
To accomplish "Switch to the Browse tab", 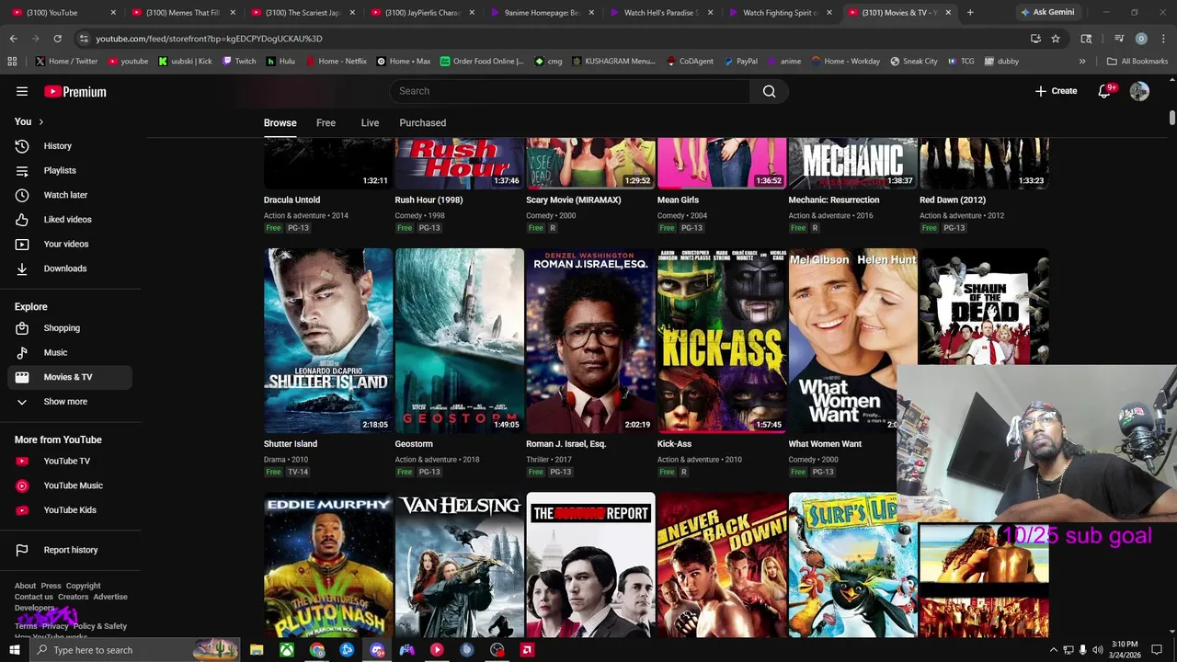I will pyautogui.click(x=280, y=122).
